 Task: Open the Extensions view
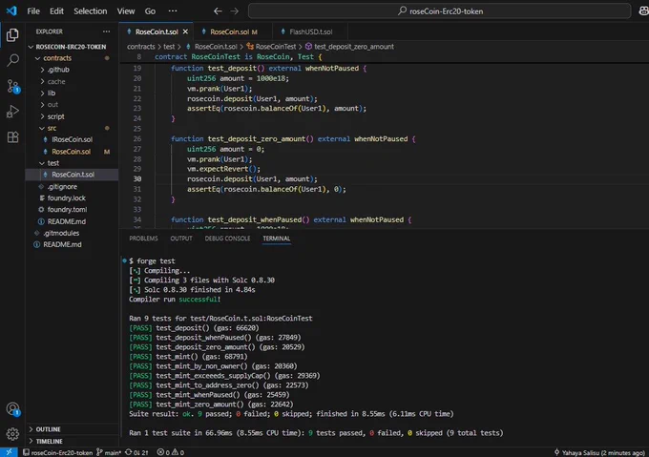point(12,136)
